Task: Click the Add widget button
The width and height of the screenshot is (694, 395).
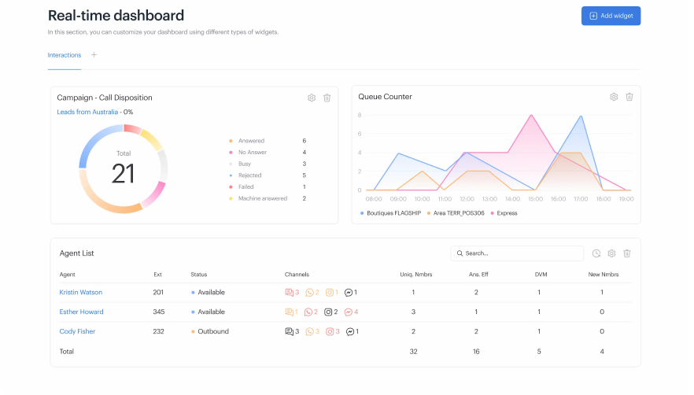Action: click(x=611, y=16)
